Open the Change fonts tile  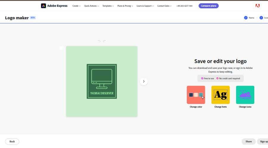[220, 95]
